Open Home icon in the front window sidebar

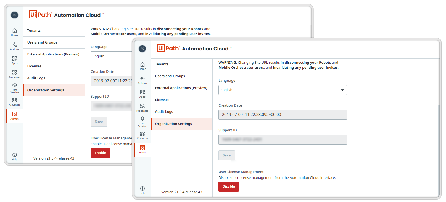pos(142,66)
